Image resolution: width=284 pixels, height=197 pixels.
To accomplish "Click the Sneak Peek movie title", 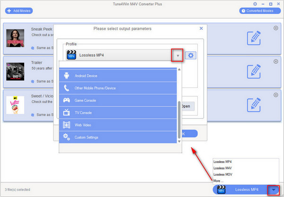I will [42, 29].
